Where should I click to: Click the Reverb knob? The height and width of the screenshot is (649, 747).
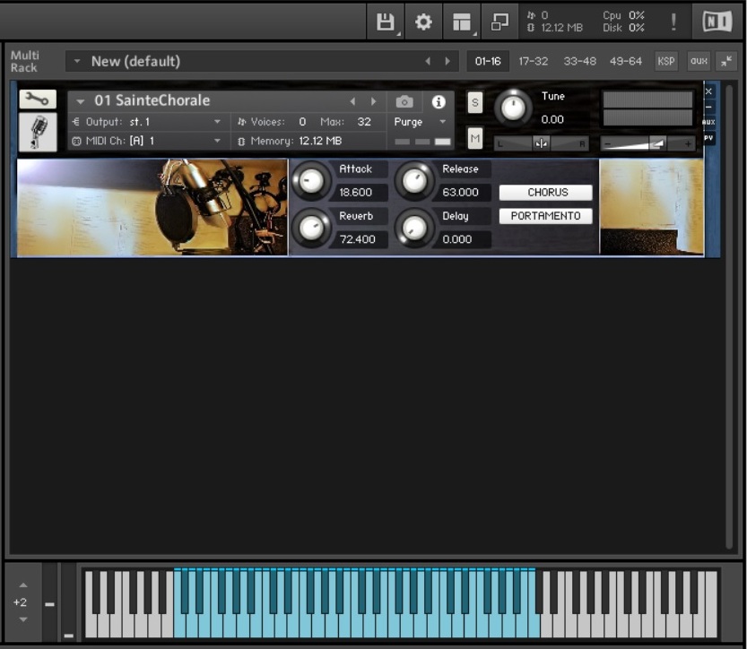(311, 228)
